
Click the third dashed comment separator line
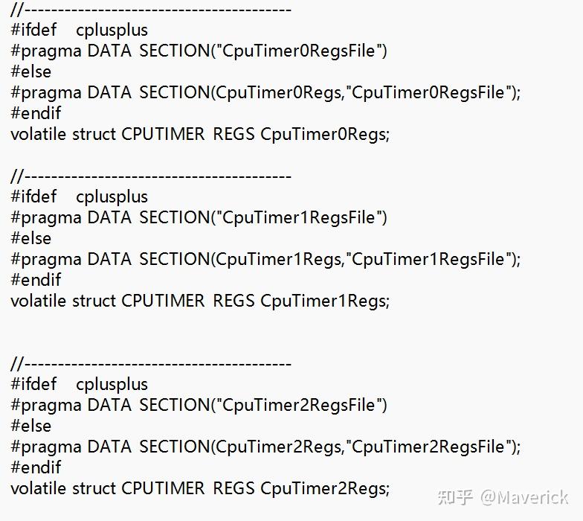click(151, 363)
